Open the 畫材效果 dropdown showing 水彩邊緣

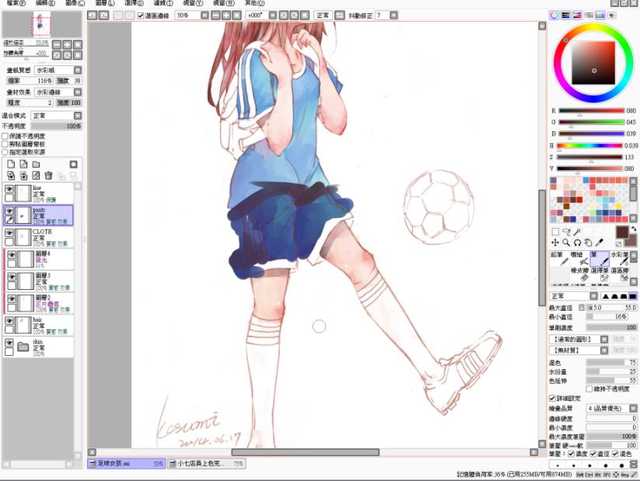58,92
